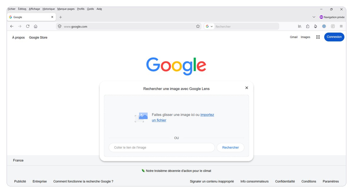Open the Paramètres footer menu
The image size is (353, 193).
[331, 182]
